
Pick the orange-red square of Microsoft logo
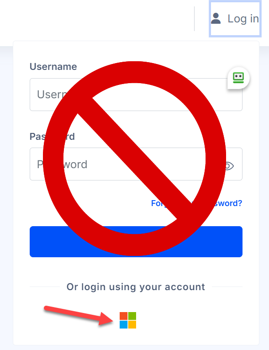pyautogui.click(x=124, y=316)
